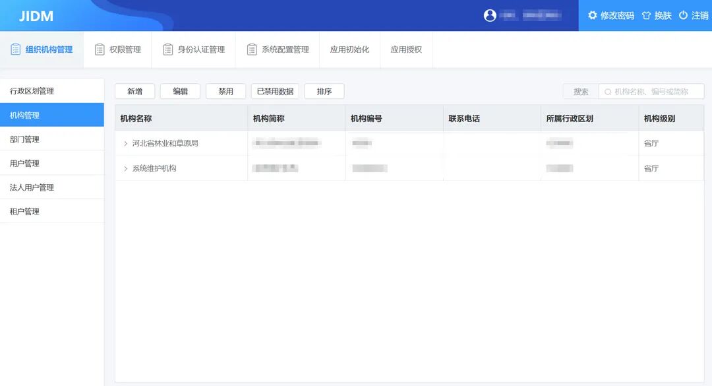Click the 排序 button
712x386 pixels.
coord(324,91)
